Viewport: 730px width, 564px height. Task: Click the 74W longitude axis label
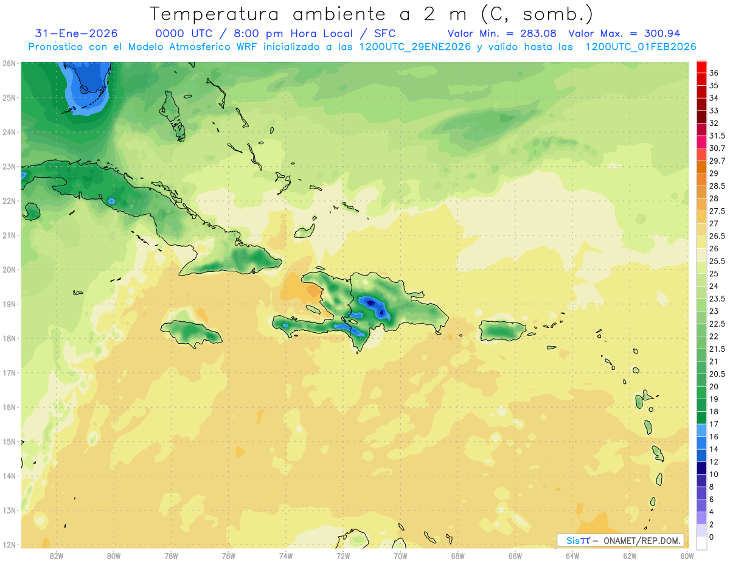coord(286,556)
